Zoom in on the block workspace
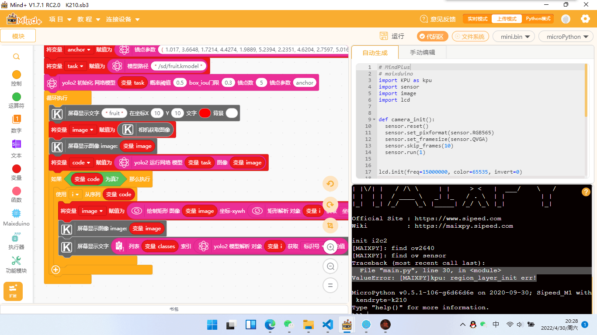The width and height of the screenshot is (597, 335). point(330,247)
